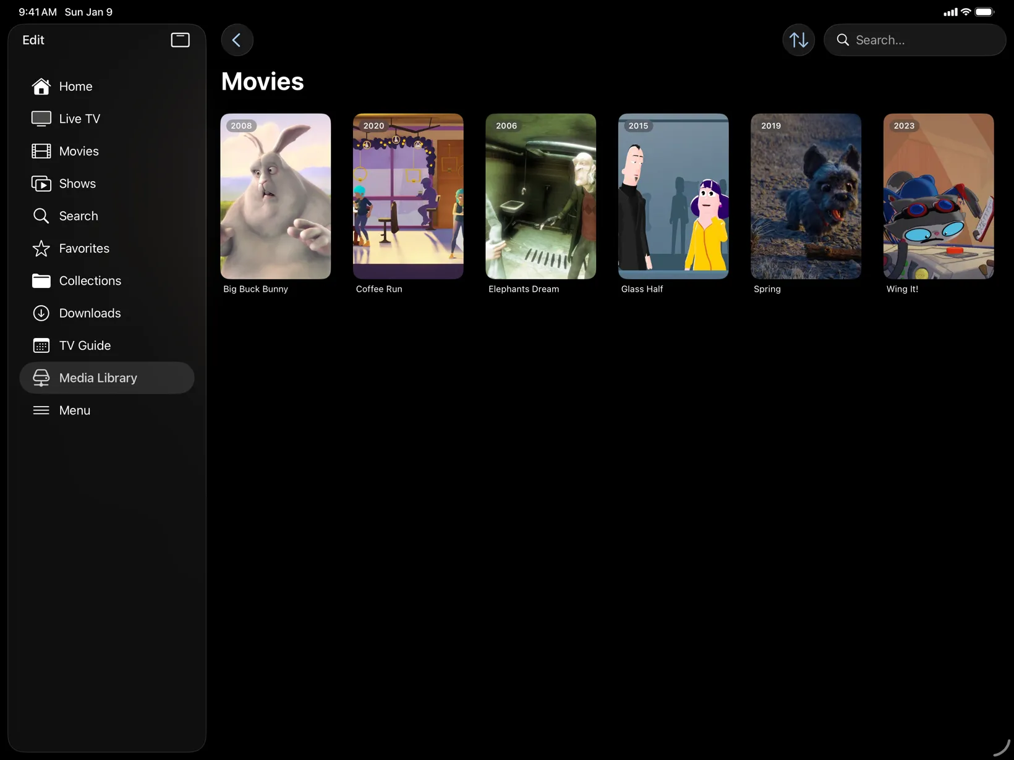
Task: Choose the Favorites sidebar label
Action: [84, 248]
